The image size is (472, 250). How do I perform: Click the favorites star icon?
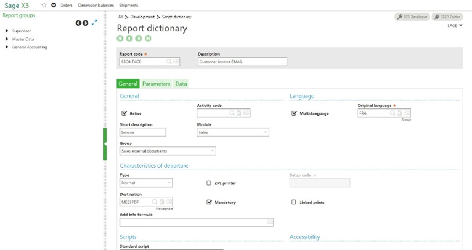point(44,5)
